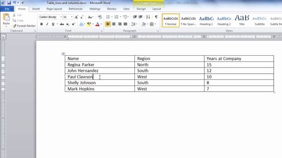Open the Paragraph dialog launcher
282x158 pixels.
[x=158, y=31]
